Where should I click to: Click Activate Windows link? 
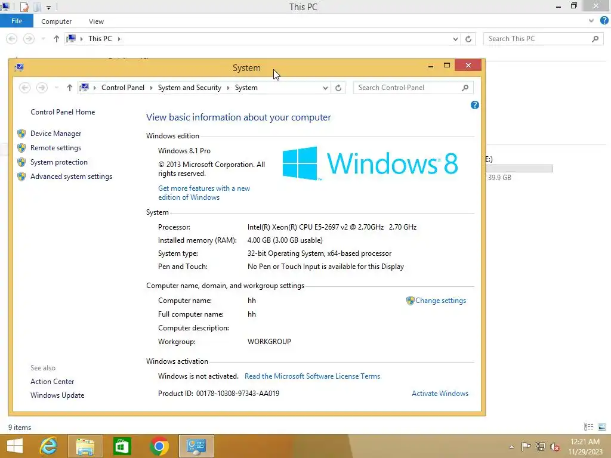point(440,394)
